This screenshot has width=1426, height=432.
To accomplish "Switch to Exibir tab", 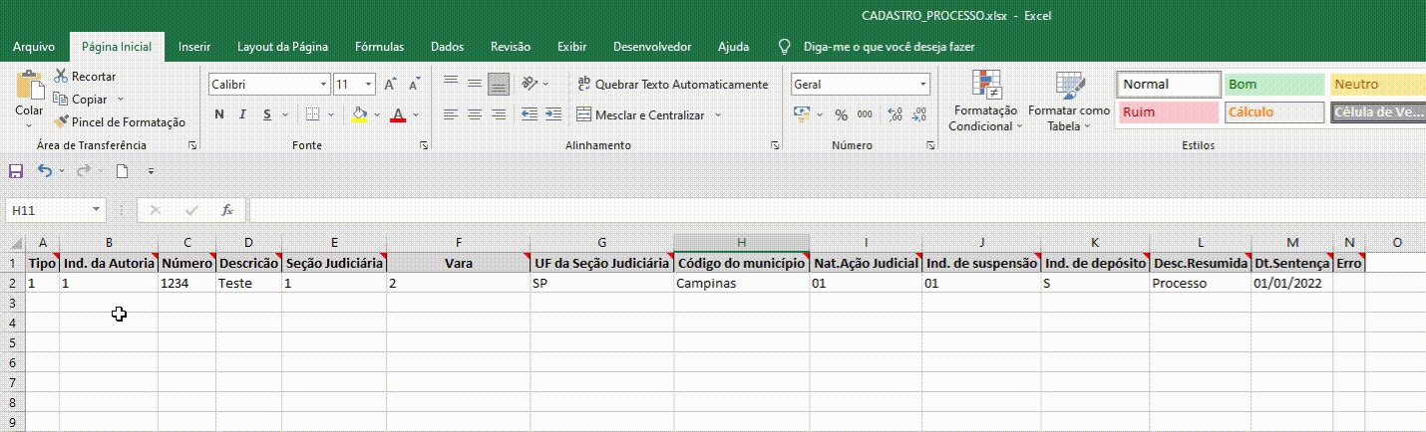I will point(571,47).
